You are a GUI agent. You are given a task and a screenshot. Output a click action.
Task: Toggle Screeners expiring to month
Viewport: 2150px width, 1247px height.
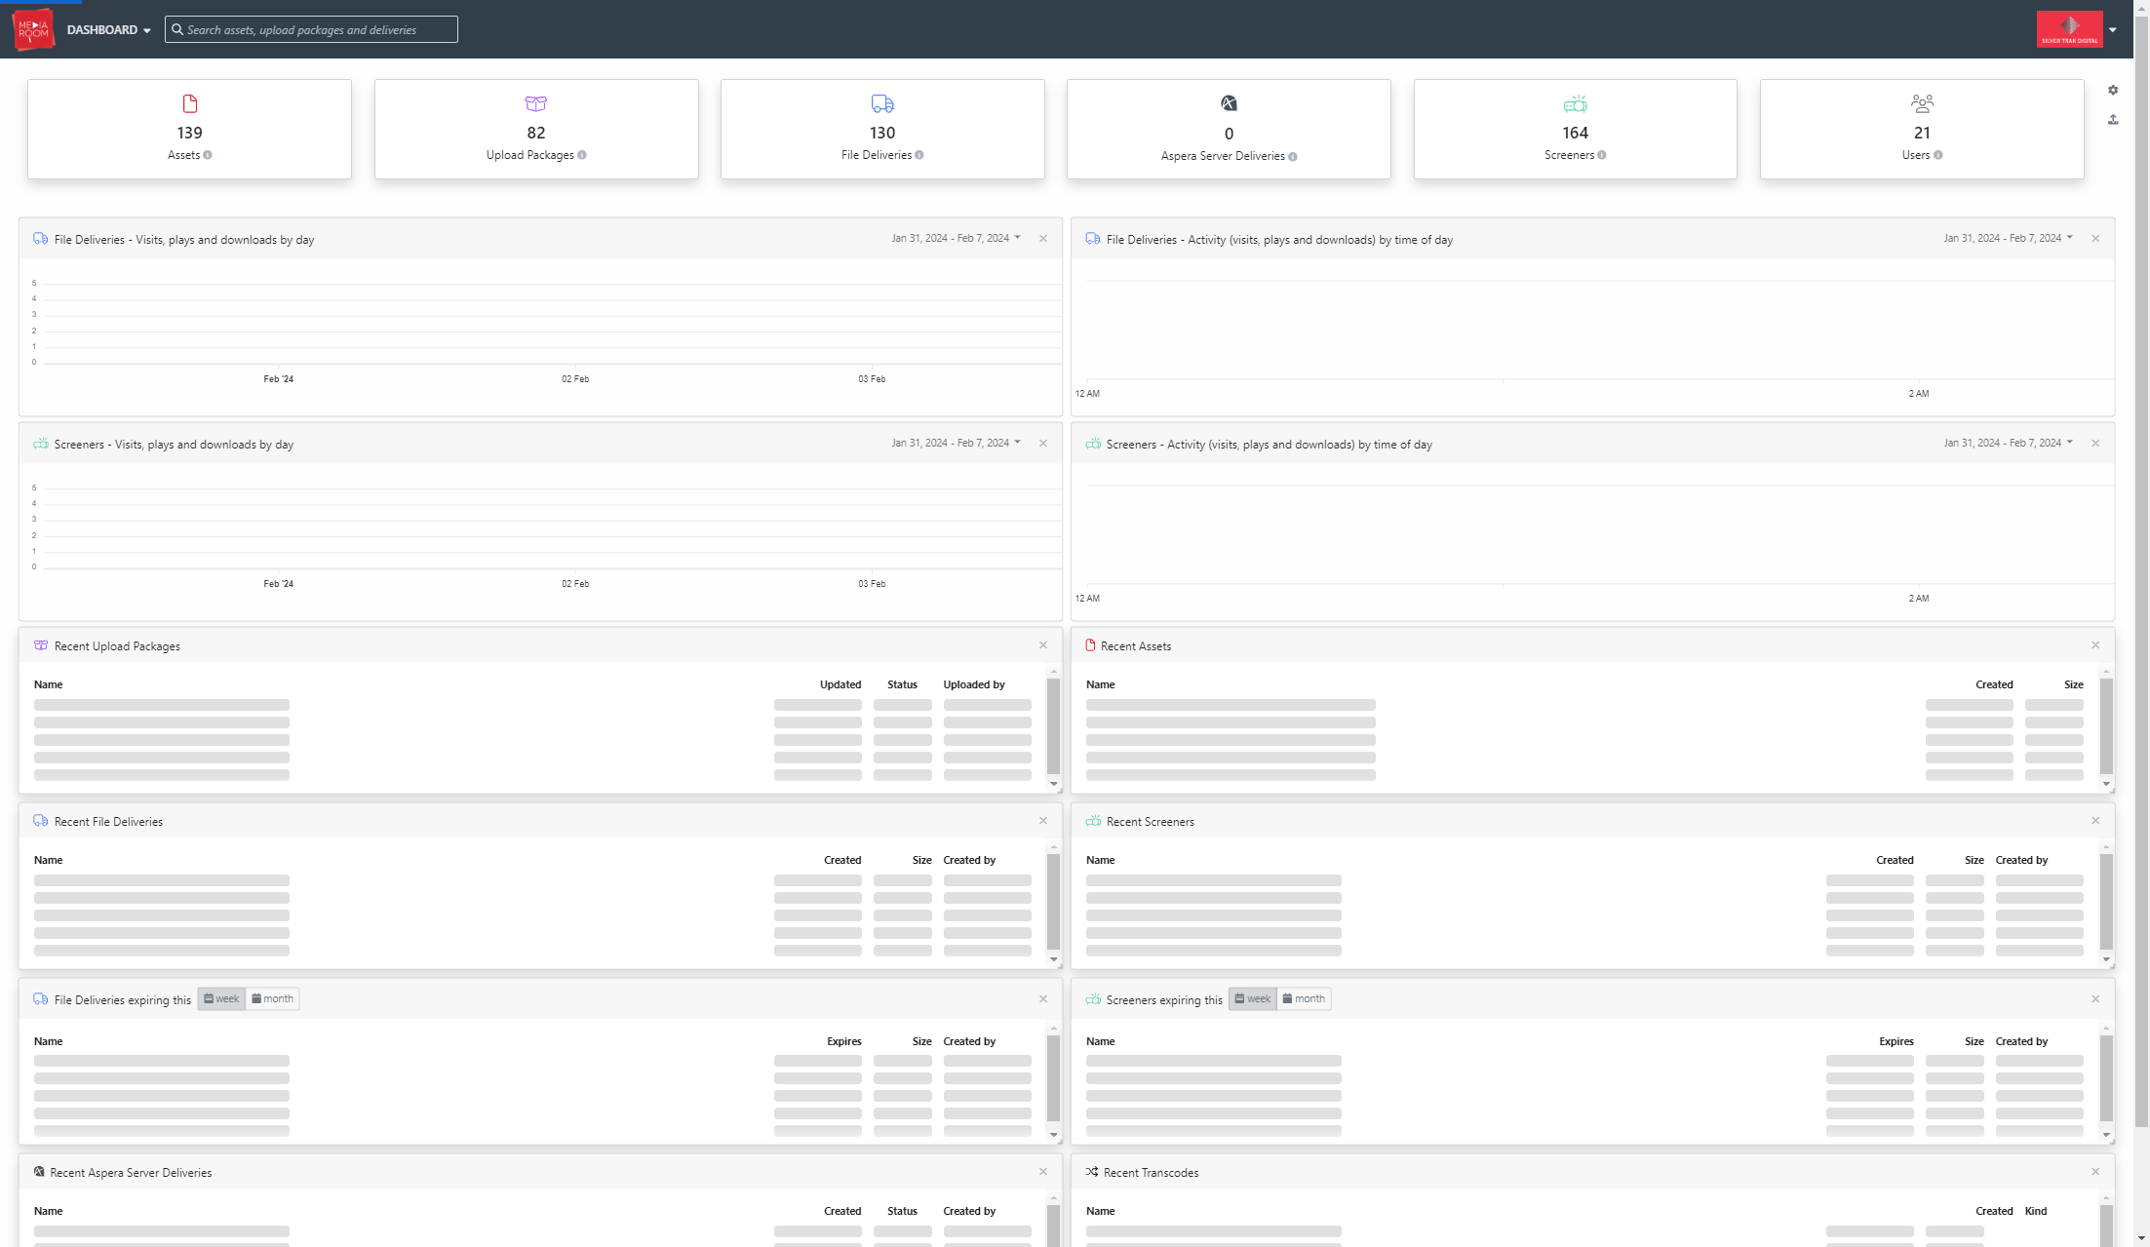point(1304,998)
